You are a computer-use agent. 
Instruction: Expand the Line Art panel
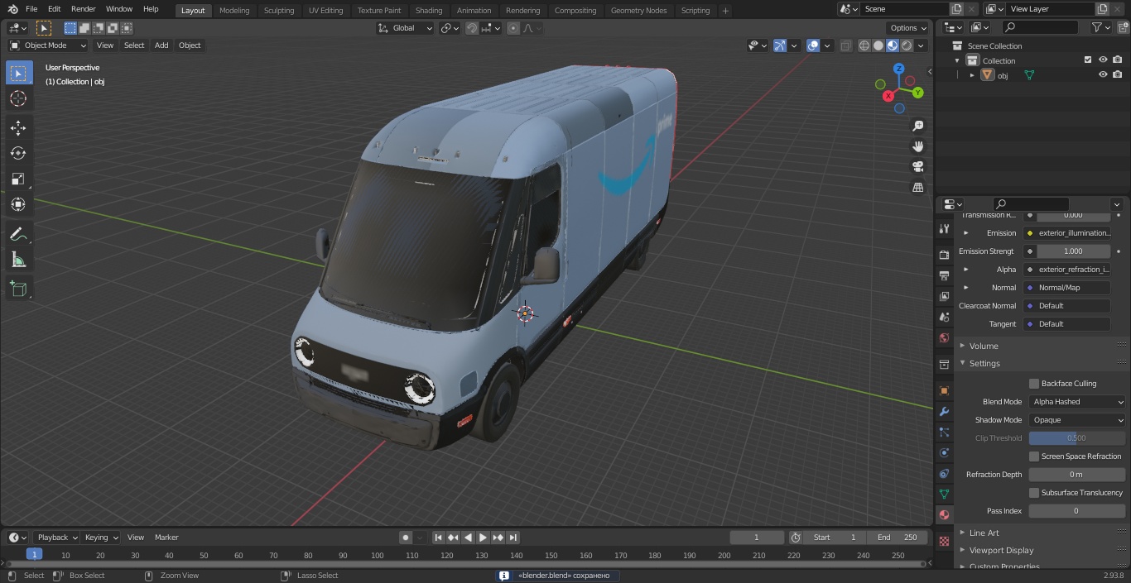click(984, 533)
